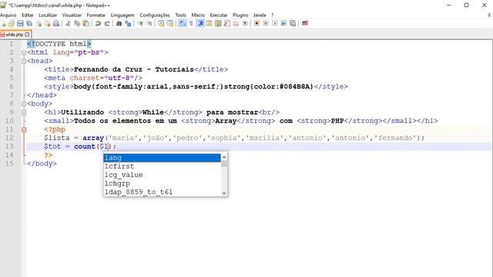
Task: Select the while.php document tab
Action: (x=15, y=35)
